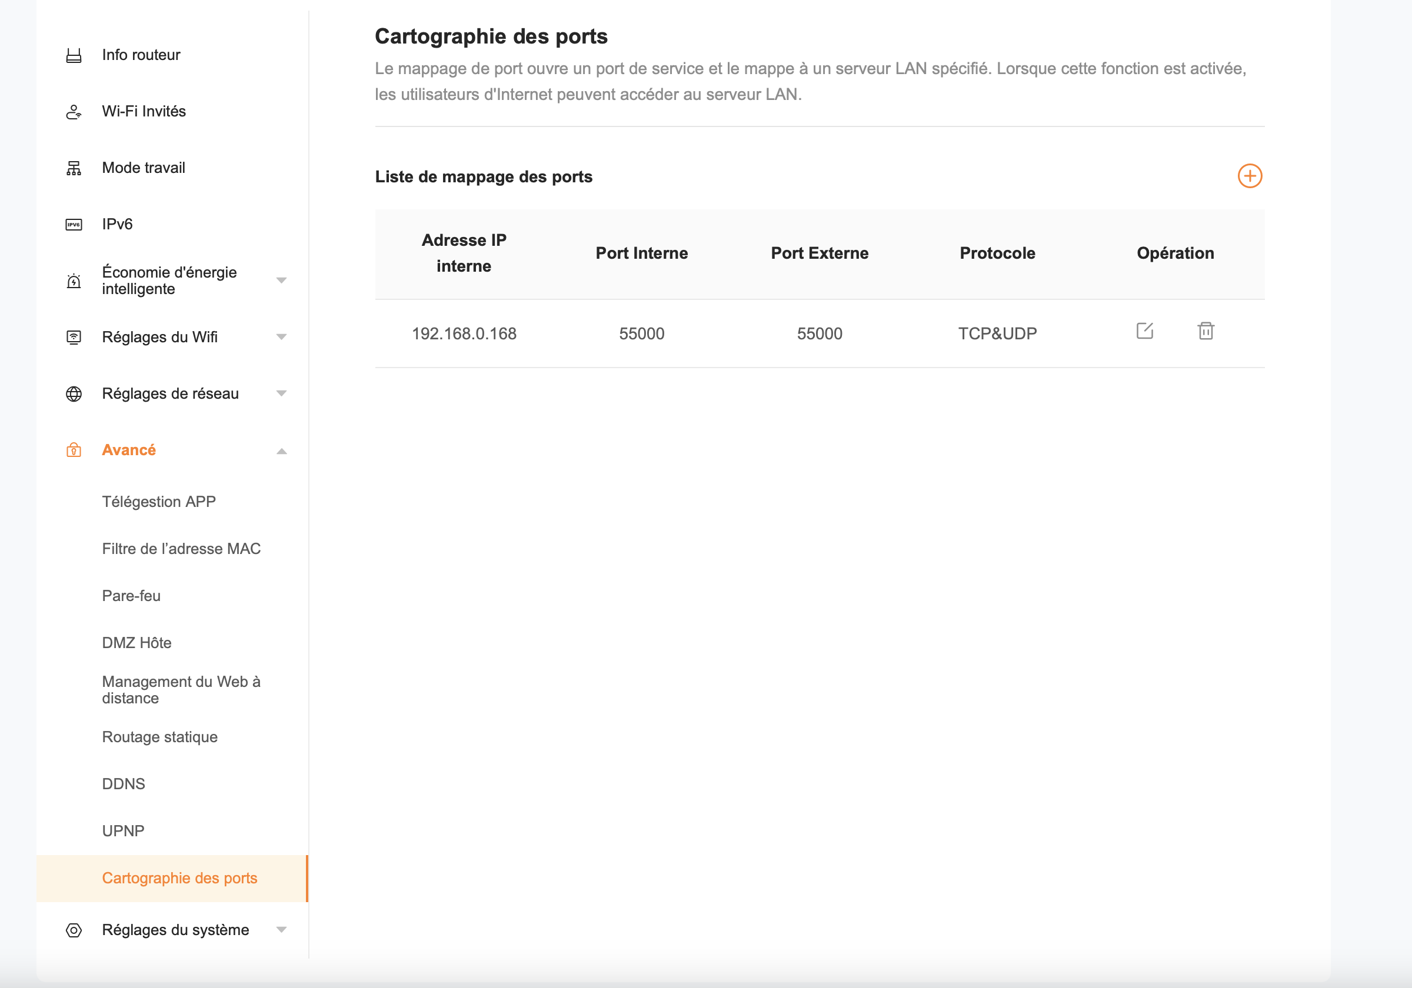Click the Protocole column header
1412x988 pixels.
click(x=997, y=253)
